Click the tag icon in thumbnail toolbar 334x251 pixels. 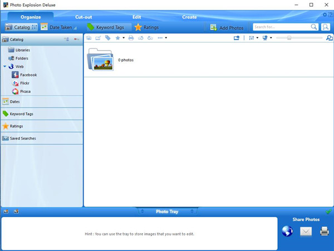108,38
